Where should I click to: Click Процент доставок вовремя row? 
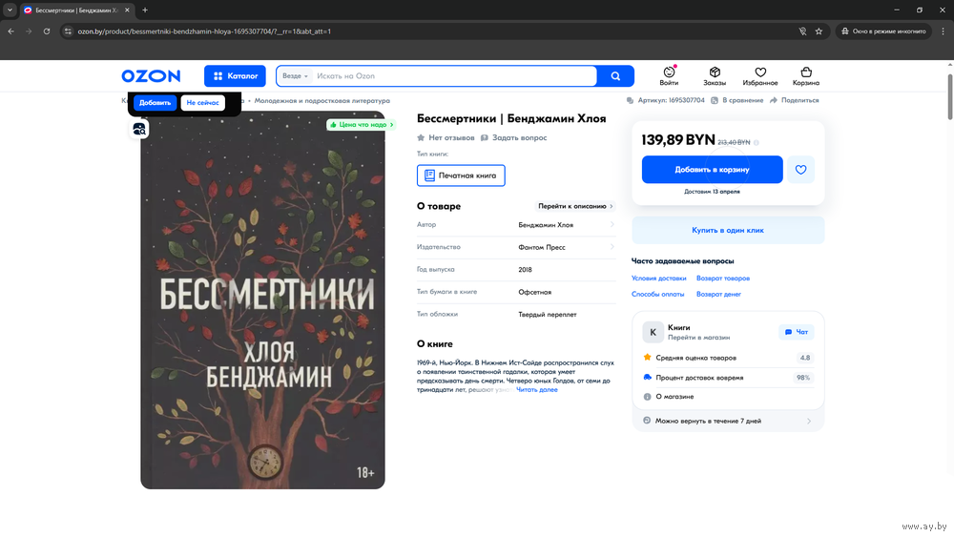[728, 378]
